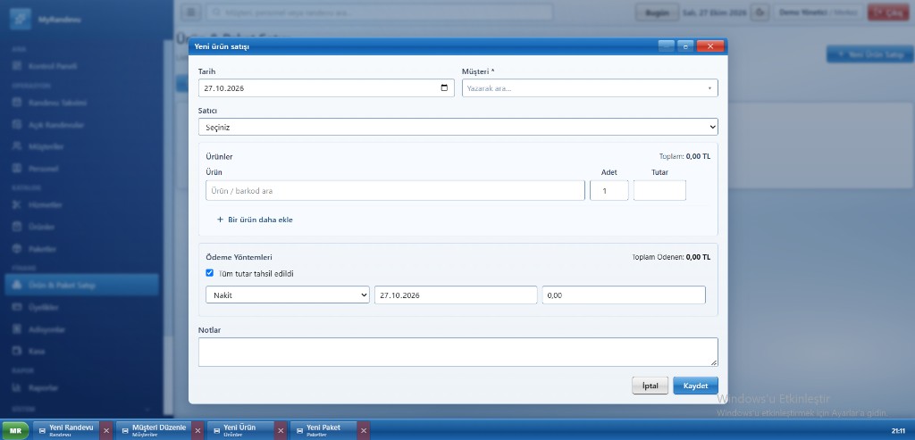
Task: Click the MyRandevu logo icon
Action: 21,19
